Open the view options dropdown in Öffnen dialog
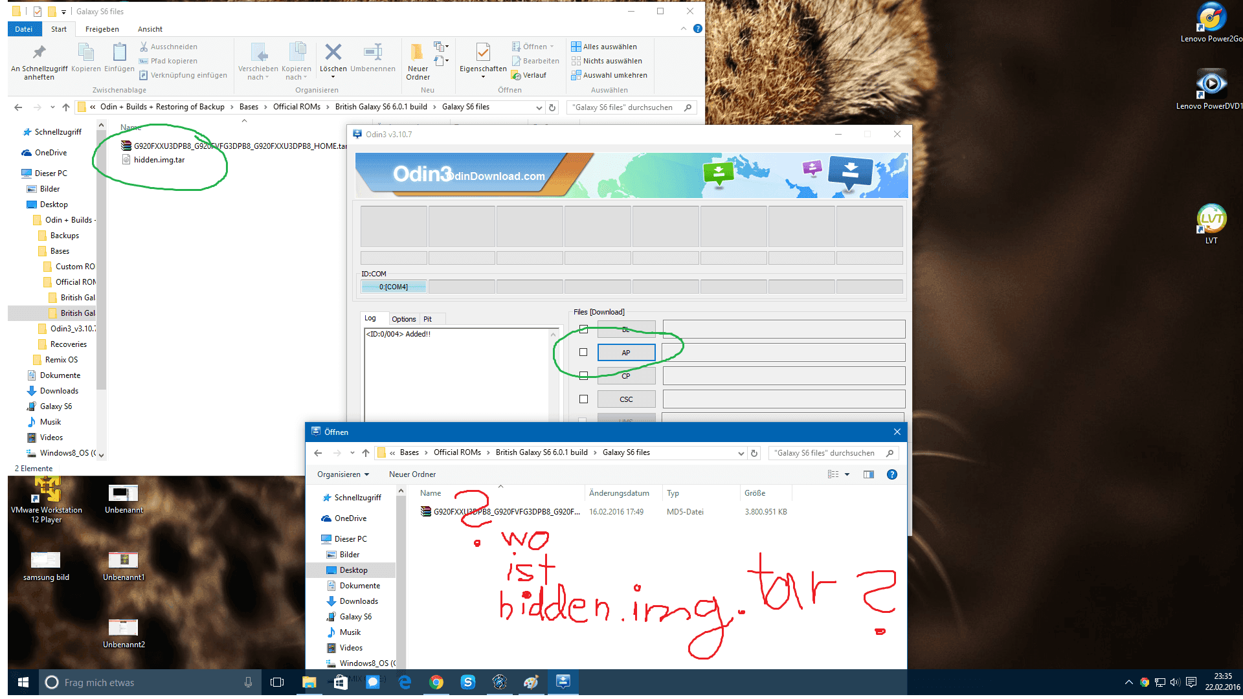 point(847,474)
